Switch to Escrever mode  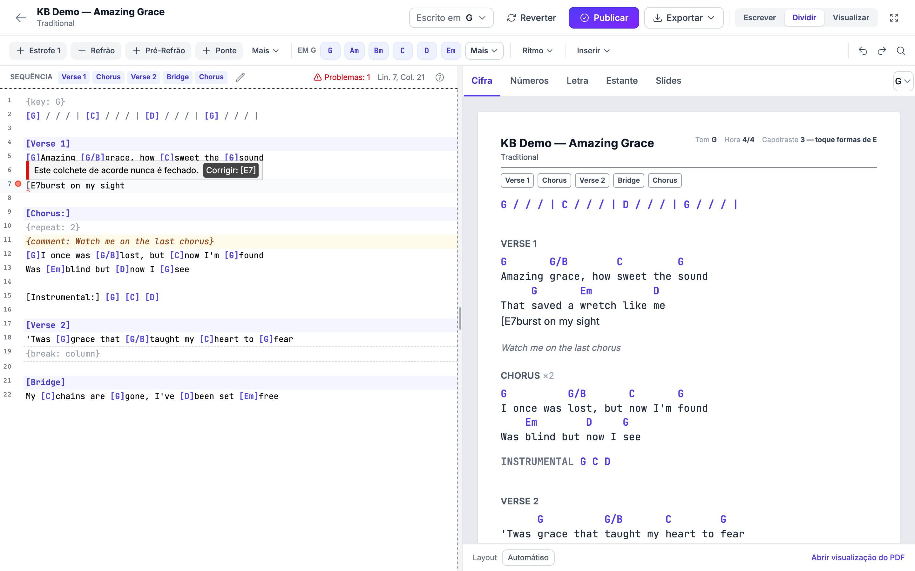coord(759,18)
